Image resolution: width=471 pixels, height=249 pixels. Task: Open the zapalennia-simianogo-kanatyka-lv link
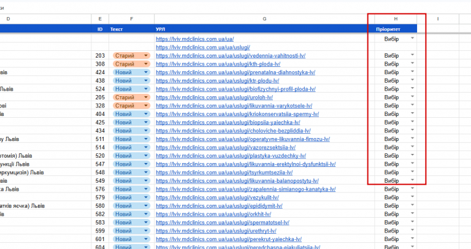tap(246, 190)
